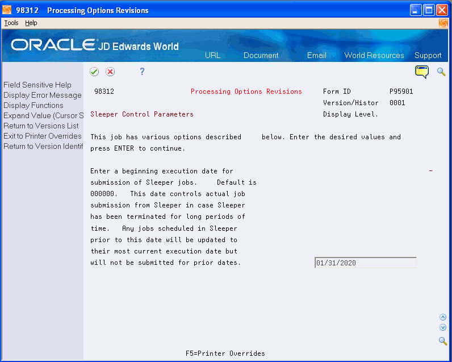Open the Tools menu
The height and width of the screenshot is (362, 452).
(x=11, y=23)
